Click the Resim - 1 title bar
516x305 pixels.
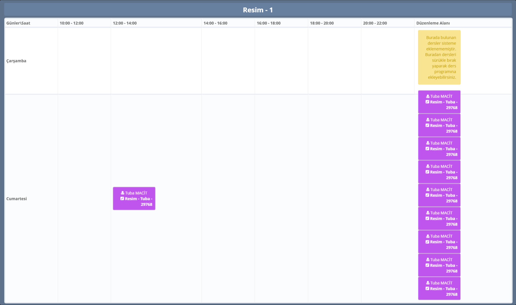click(258, 10)
